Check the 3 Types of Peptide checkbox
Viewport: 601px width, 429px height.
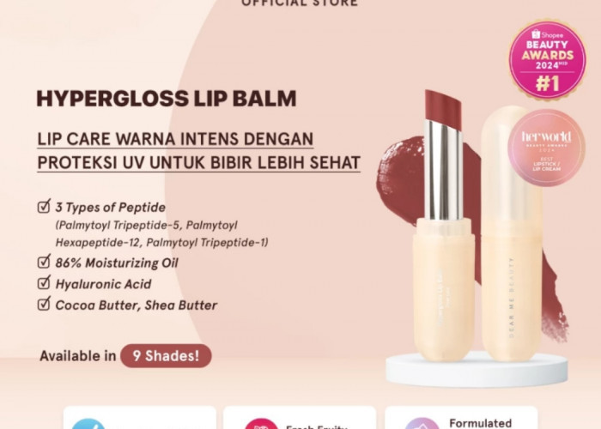point(44,206)
